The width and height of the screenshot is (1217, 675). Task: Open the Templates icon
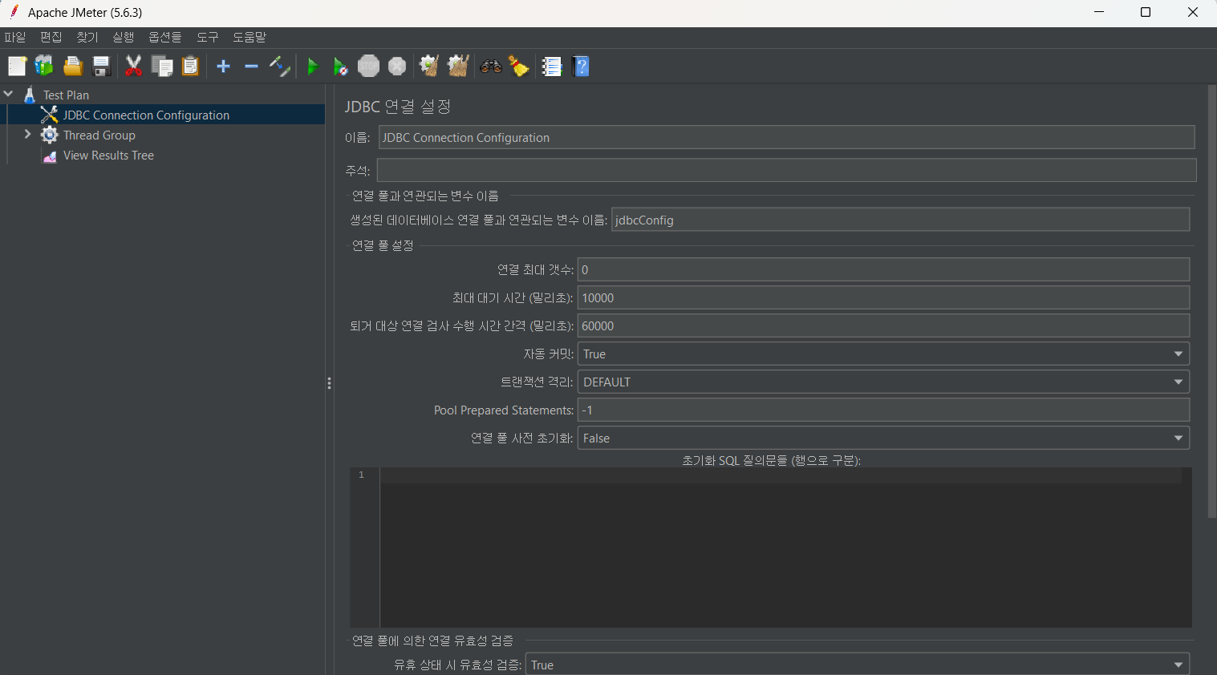click(44, 67)
